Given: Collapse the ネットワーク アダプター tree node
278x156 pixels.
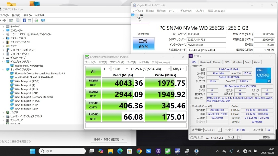Looking at the screenshot, I should [3, 70].
